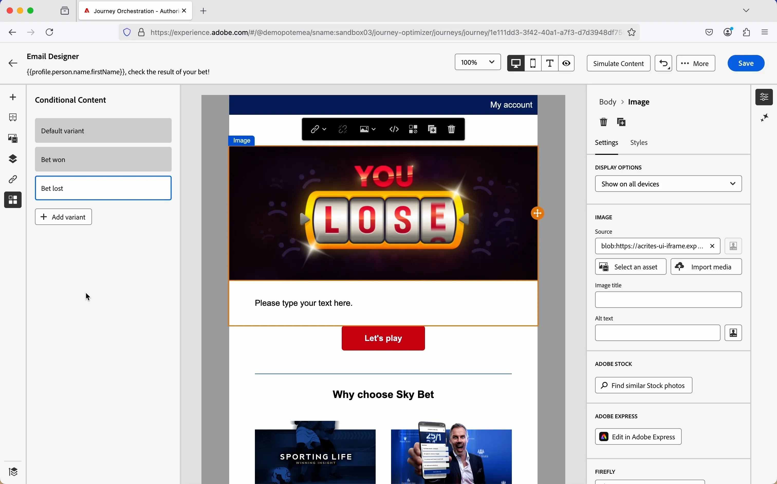The width and height of the screenshot is (777, 484).
Task: Select the Bet lost variant
Action: tap(103, 188)
